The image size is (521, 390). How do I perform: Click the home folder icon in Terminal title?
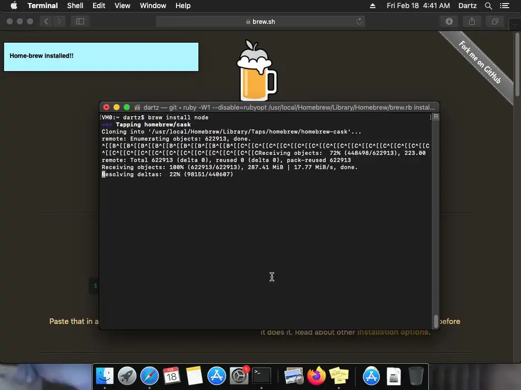137,108
